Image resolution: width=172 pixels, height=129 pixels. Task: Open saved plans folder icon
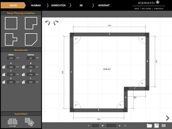149,126
